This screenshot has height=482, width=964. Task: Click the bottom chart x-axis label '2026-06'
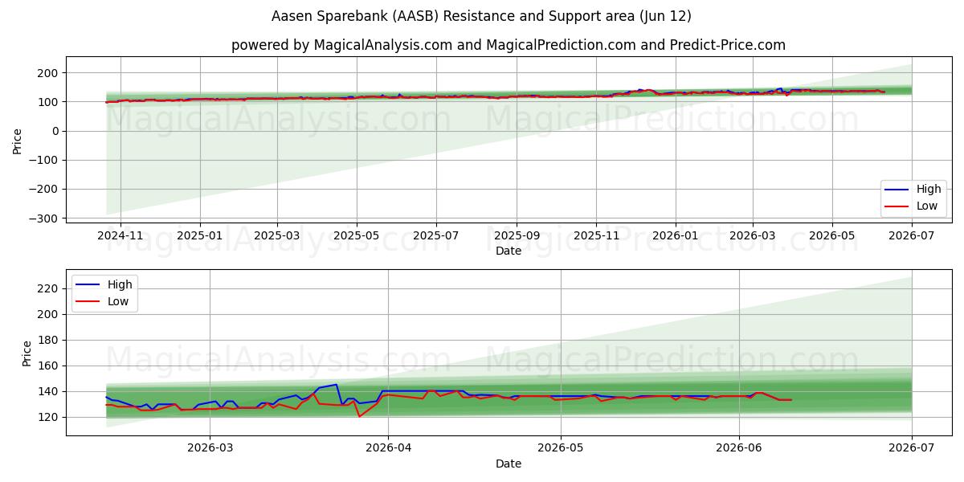pyautogui.click(x=739, y=448)
